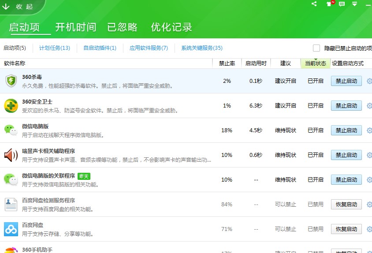Check 隐藏已禁止启动的项 checkbox
372x253 pixels.
pyautogui.click(x=316, y=48)
